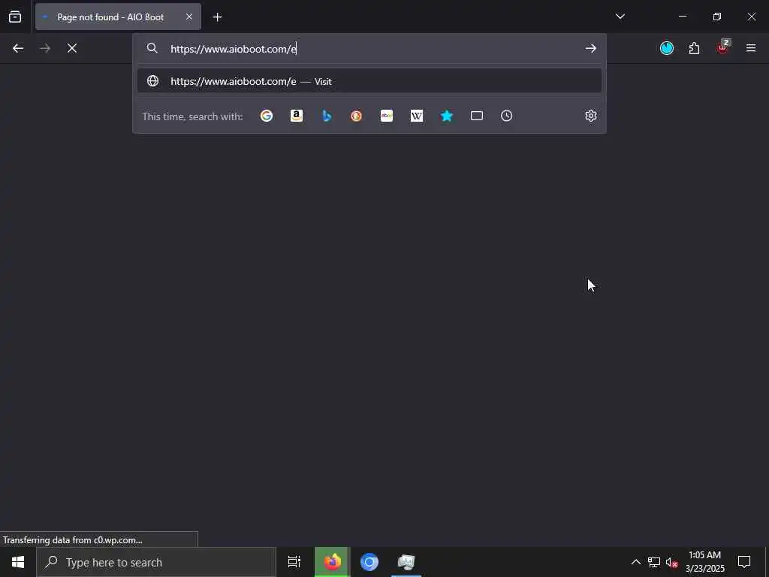Screen dimensions: 769x577
Task: Open the notification center icon
Action: 744,562
